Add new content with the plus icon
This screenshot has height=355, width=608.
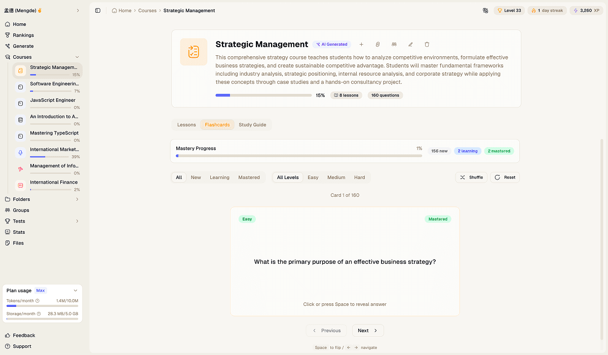tap(361, 44)
